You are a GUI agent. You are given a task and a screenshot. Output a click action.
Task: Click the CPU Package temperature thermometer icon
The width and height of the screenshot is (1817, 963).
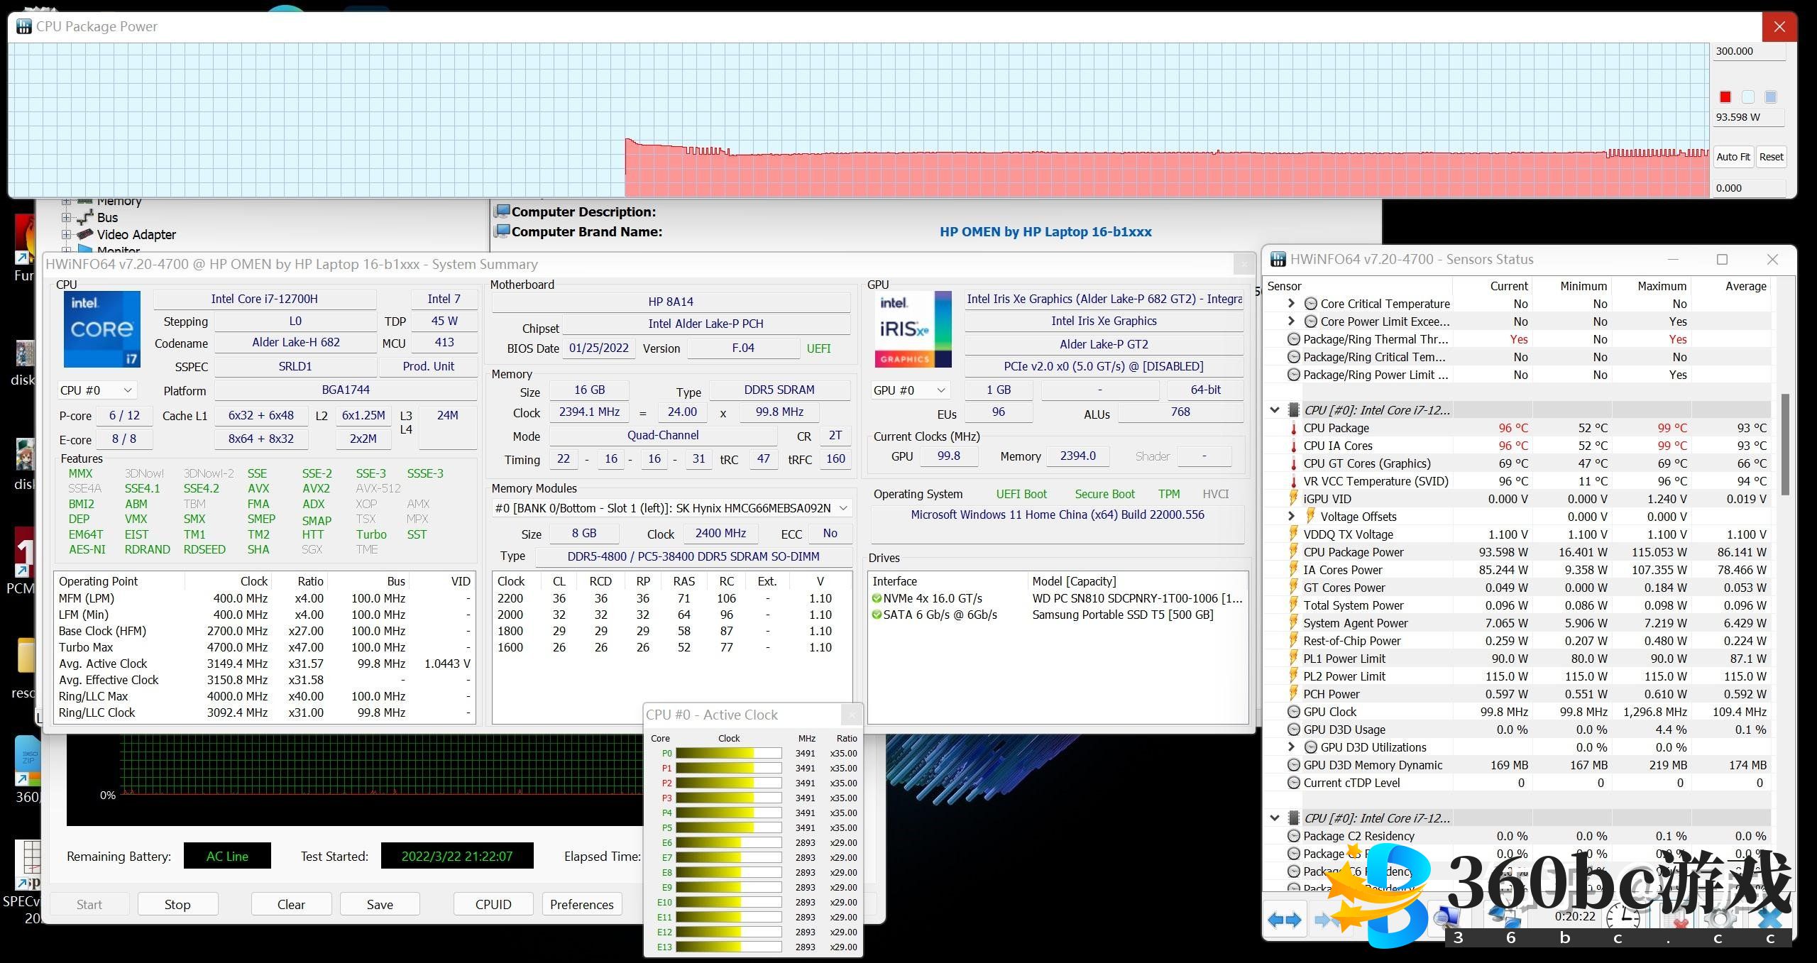tap(1293, 429)
